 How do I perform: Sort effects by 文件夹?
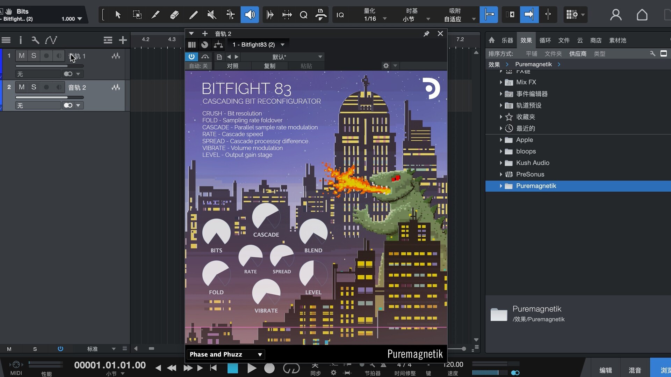tap(553, 54)
